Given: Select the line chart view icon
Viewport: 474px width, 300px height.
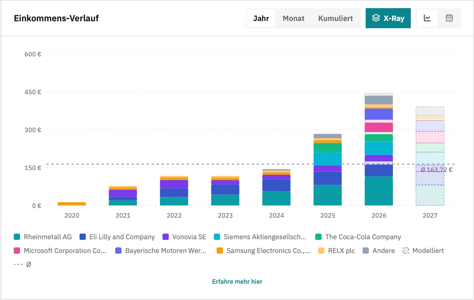Looking at the screenshot, I should pos(427,18).
